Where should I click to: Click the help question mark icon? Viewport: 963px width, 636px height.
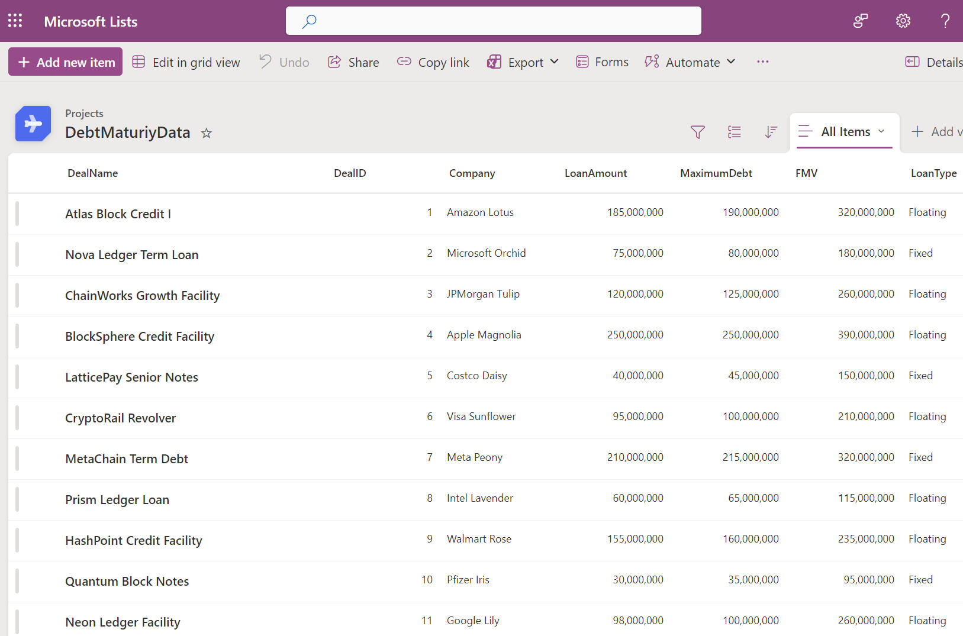click(x=945, y=21)
